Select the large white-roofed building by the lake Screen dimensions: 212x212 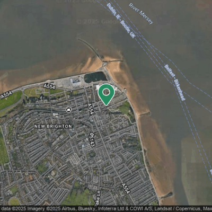[x=76, y=83]
